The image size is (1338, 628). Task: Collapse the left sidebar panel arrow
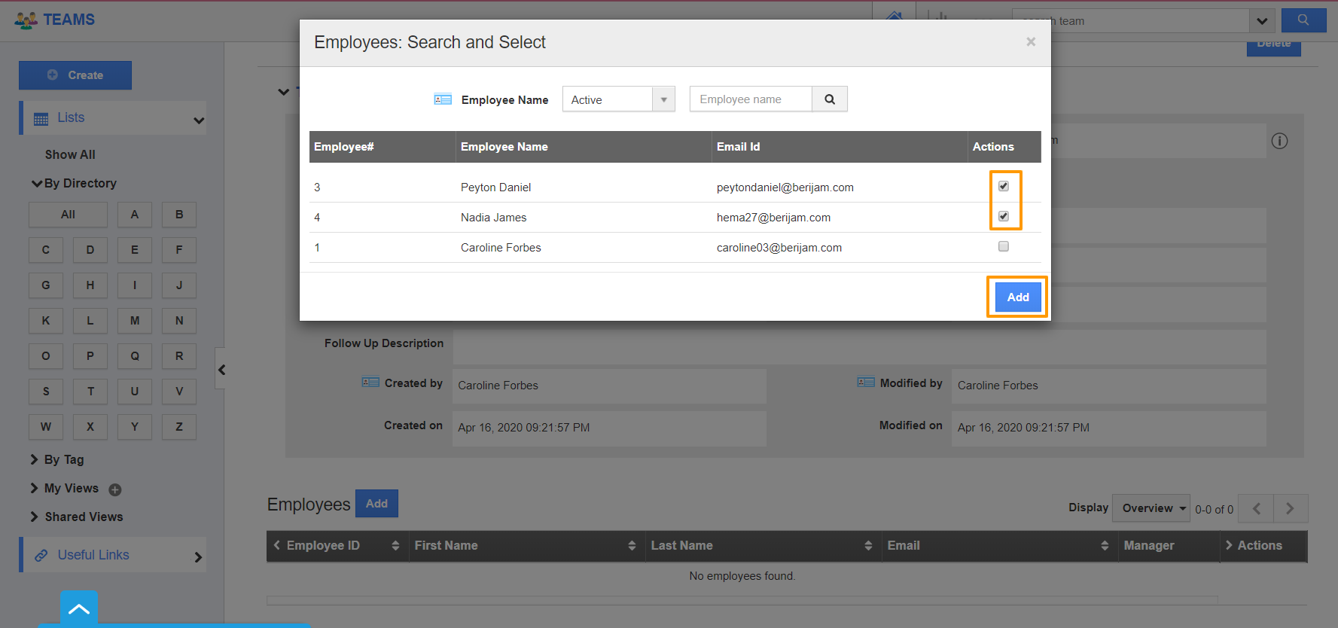click(221, 370)
